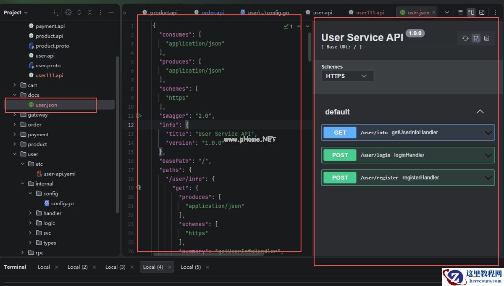
Task: Switch to editor-only view mode
Action: tap(460, 13)
